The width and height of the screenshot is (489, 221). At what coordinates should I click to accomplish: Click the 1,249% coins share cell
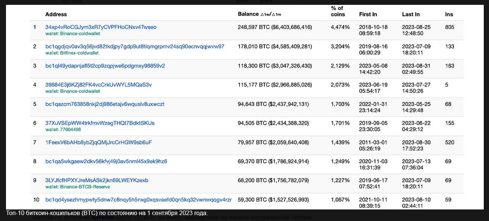click(340, 161)
